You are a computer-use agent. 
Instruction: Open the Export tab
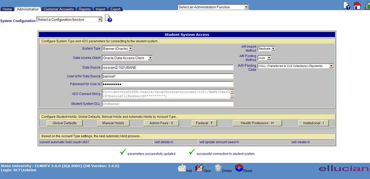click(x=115, y=9)
